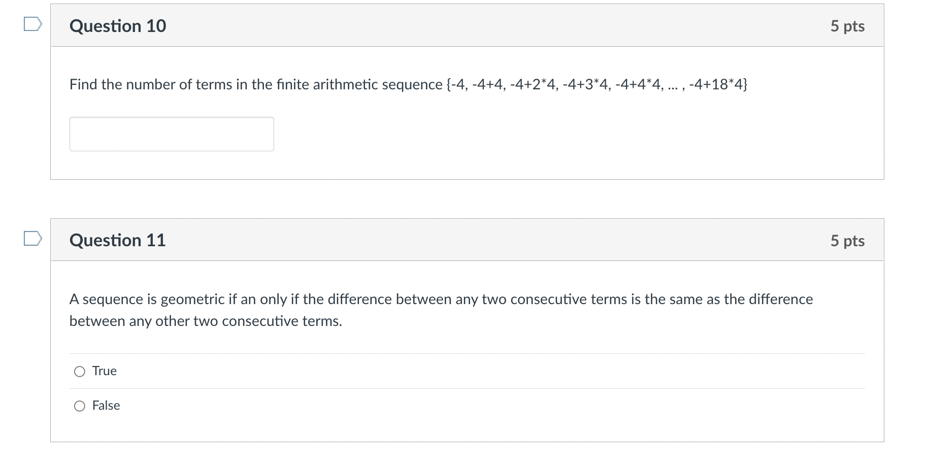Click the 5 pts label on Question 11
Viewport: 928px width, 462px height.
tap(847, 241)
